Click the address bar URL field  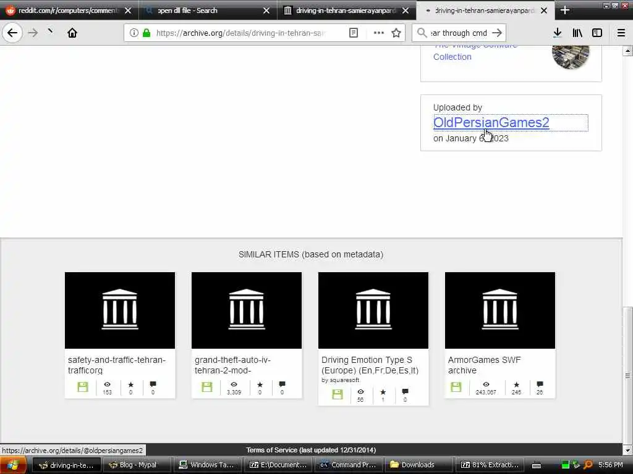tap(240, 33)
